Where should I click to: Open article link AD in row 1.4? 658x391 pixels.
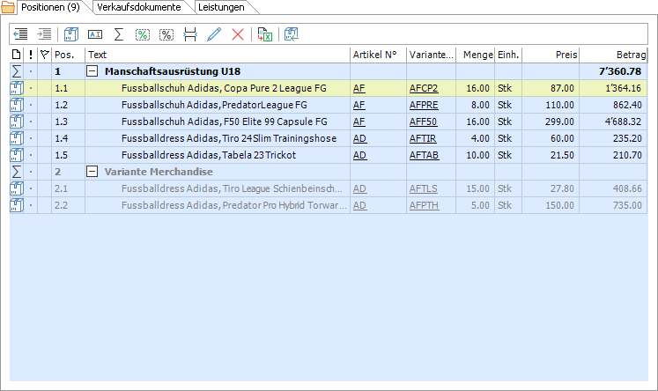[x=359, y=138]
